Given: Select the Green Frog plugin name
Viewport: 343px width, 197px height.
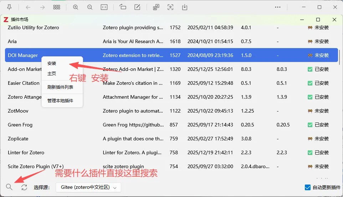Looking at the screenshot, I should click(x=20, y=125).
